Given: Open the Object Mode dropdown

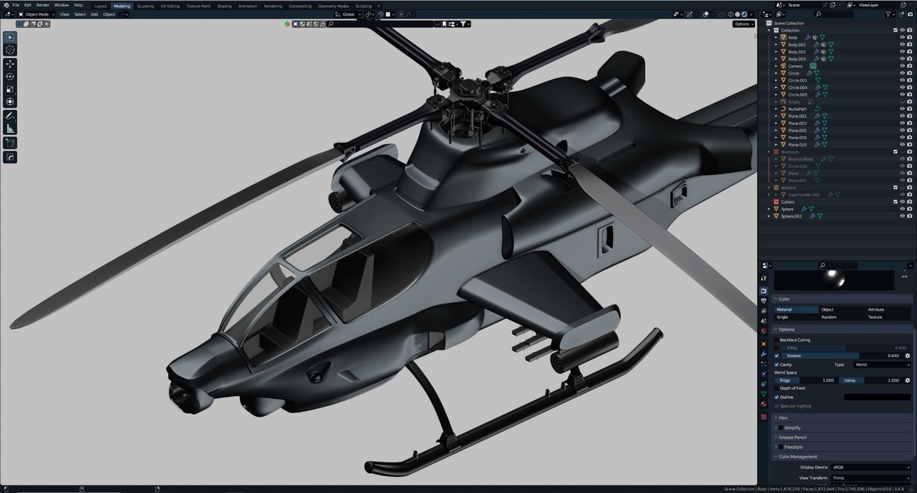Looking at the screenshot, I should coord(37,14).
